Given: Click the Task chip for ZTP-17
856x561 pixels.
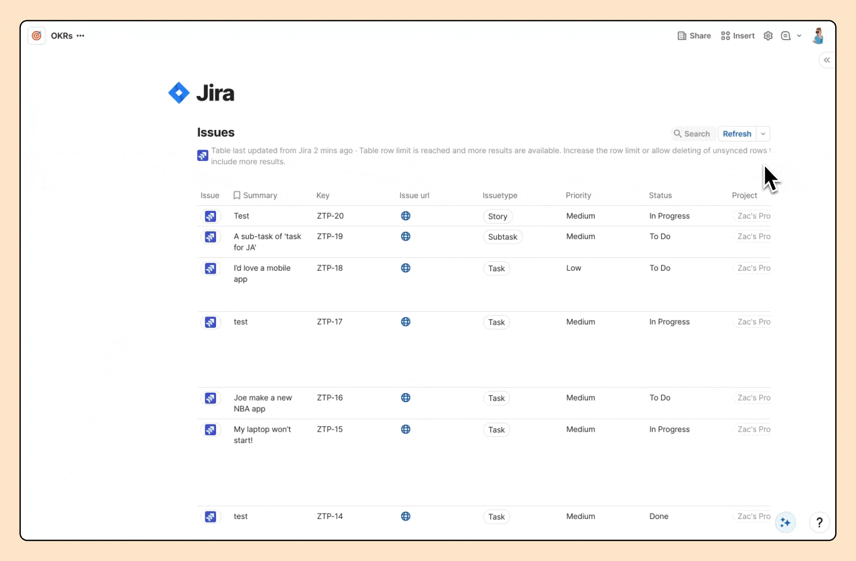Looking at the screenshot, I should click(x=497, y=322).
